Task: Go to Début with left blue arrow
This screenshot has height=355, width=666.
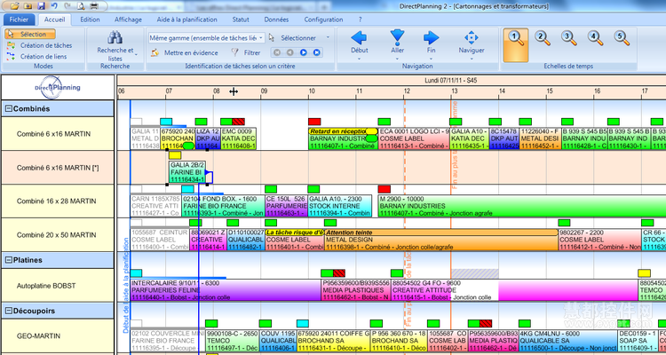Action: tap(359, 38)
